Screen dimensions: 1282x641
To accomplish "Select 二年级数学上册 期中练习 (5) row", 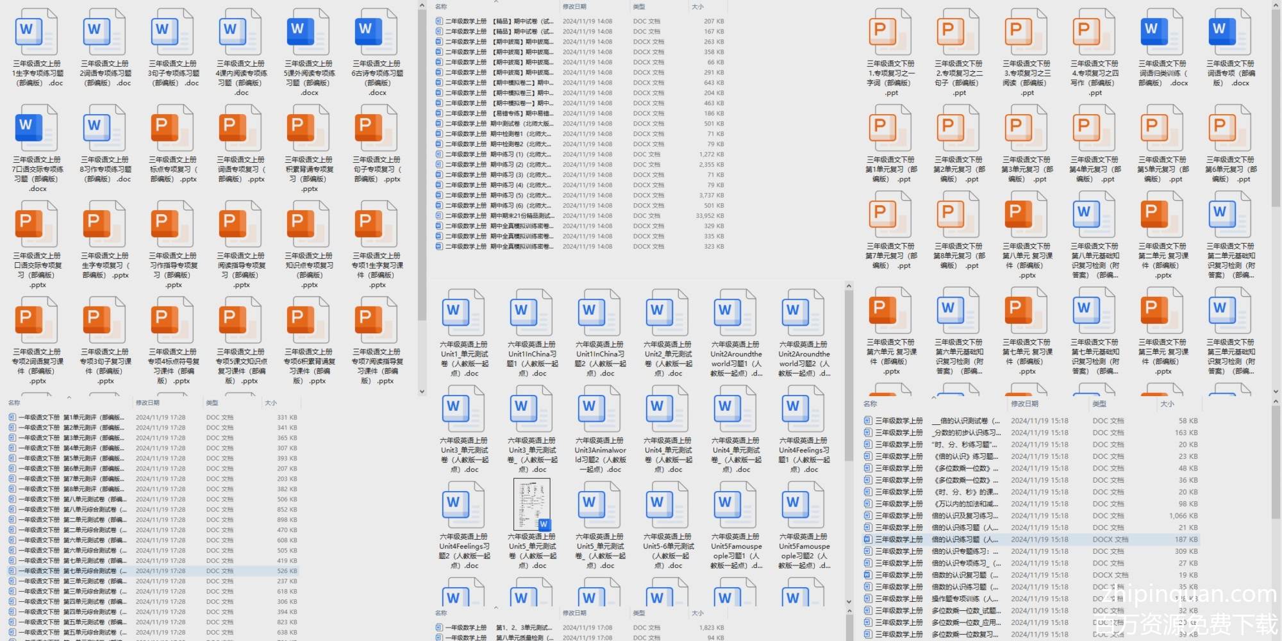I will [x=579, y=196].
